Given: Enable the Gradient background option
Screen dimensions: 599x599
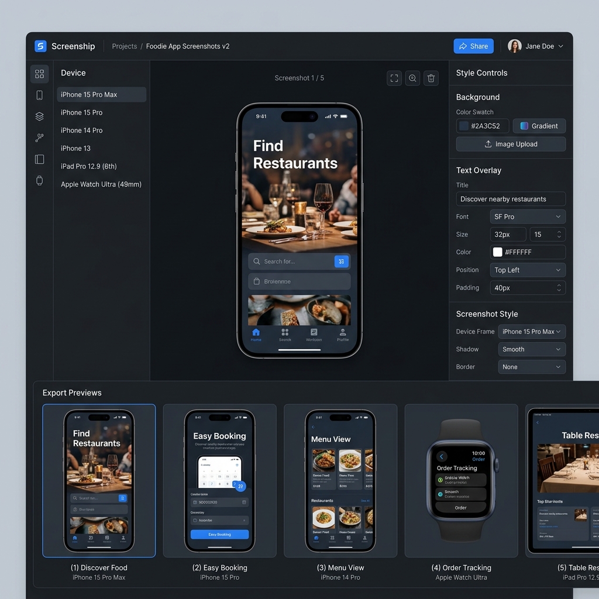Looking at the screenshot, I should tap(539, 126).
